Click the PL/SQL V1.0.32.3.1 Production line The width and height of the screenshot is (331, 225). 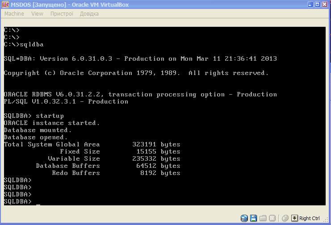66,101
